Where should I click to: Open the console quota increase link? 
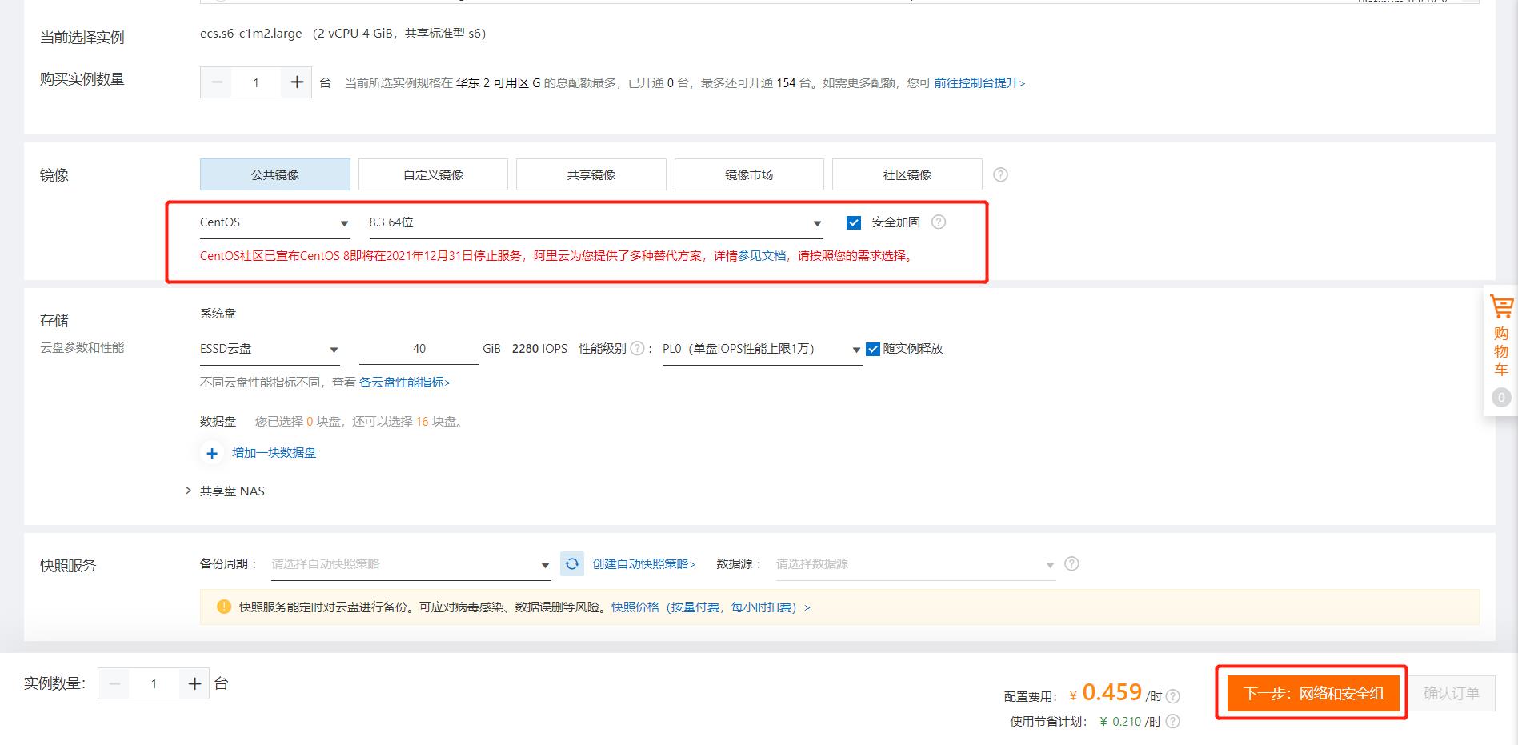979,83
